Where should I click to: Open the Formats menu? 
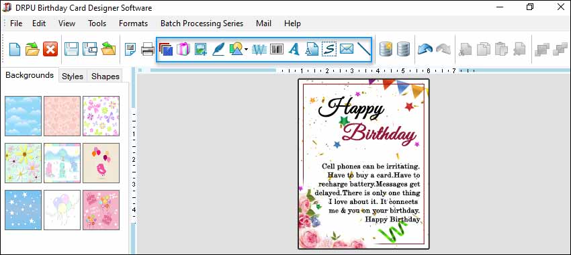coord(133,23)
